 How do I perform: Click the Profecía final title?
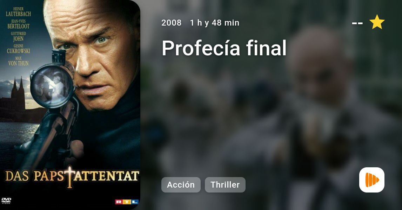pos(224,48)
